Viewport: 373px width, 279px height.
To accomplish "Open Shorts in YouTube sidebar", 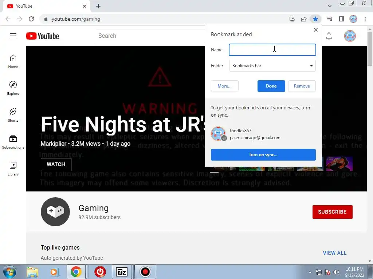I will pyautogui.click(x=13, y=115).
